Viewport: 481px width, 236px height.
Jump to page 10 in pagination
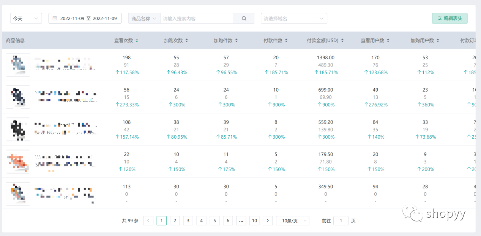pos(254,221)
